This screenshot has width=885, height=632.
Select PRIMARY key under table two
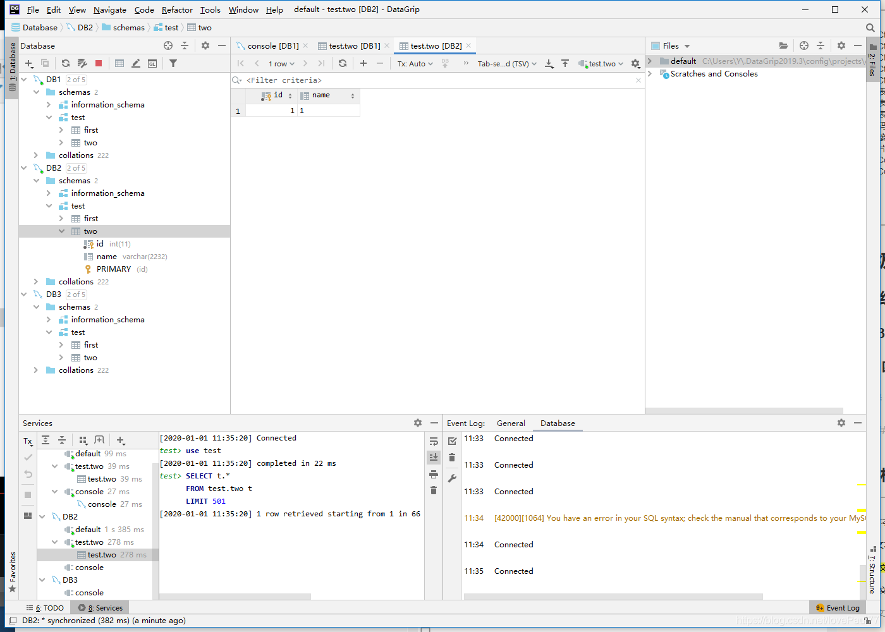pos(116,269)
